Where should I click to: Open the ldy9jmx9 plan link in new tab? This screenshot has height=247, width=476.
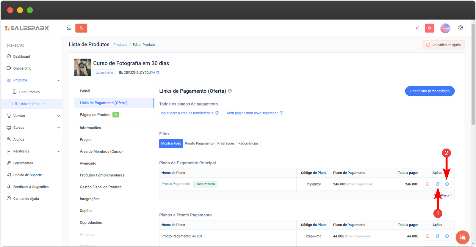click(x=447, y=184)
